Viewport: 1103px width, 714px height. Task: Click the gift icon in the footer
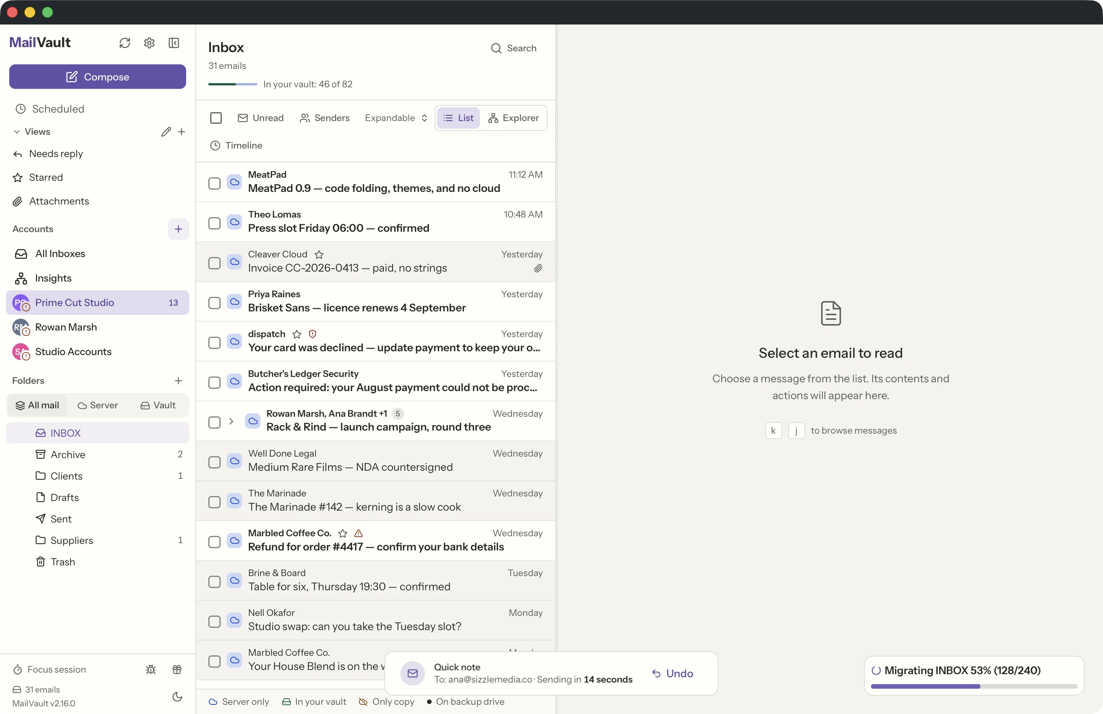tap(177, 670)
